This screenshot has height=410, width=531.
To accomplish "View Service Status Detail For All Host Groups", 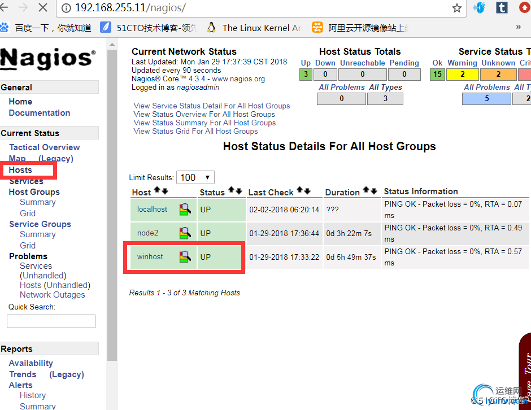I will click(x=212, y=106).
